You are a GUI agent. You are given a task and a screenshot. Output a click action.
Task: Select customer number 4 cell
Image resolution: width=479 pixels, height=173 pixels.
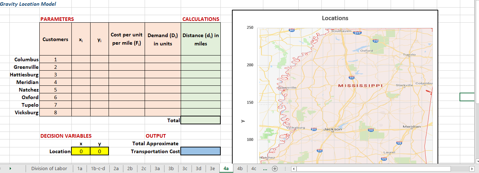[56, 82]
